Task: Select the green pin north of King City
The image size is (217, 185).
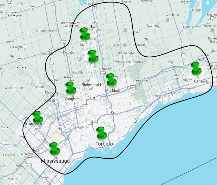Action: point(93,56)
